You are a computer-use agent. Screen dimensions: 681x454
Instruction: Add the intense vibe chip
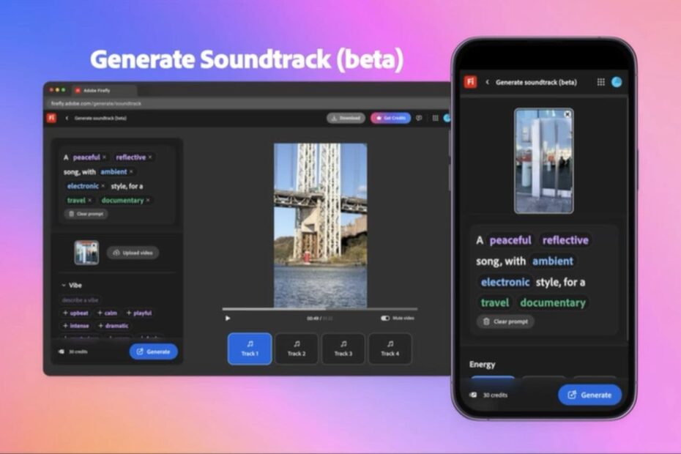coord(76,326)
